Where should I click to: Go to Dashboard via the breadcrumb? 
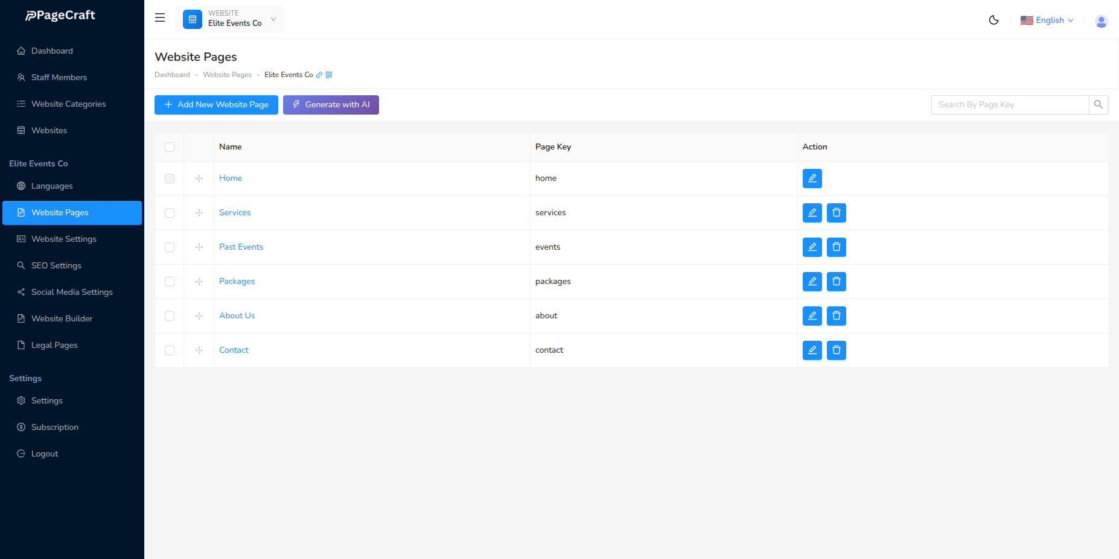172,74
